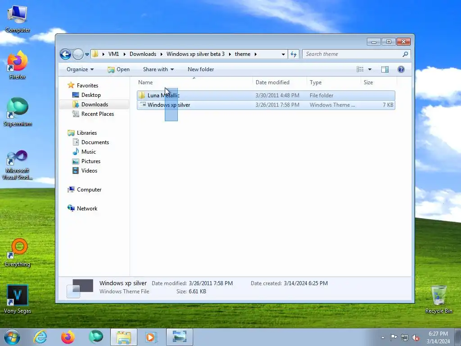
Task: Click Windows xp silver beta 3 breadcrumb
Action: 195,54
